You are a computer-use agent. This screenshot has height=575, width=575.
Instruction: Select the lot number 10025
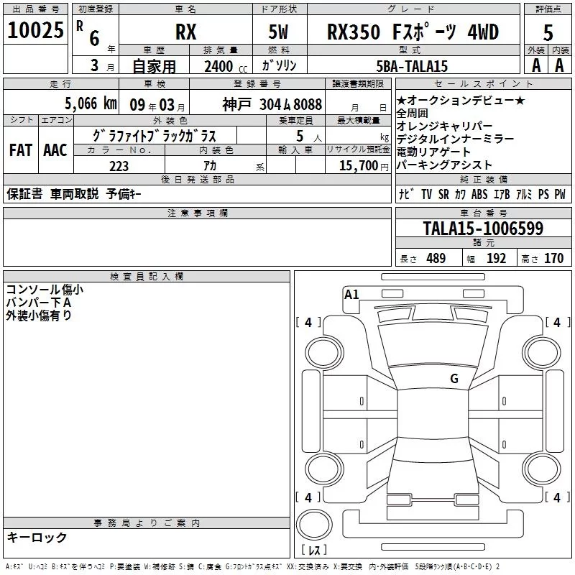click(35, 30)
